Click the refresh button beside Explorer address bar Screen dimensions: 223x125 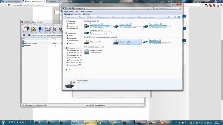(x=152, y=8)
